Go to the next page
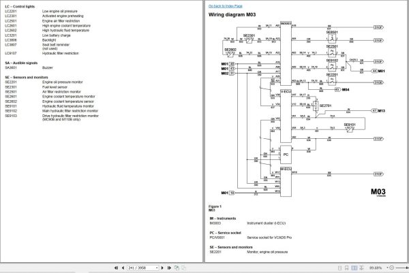Image resolution: width=409 pixels, height=273 pixels. [x=162, y=268]
